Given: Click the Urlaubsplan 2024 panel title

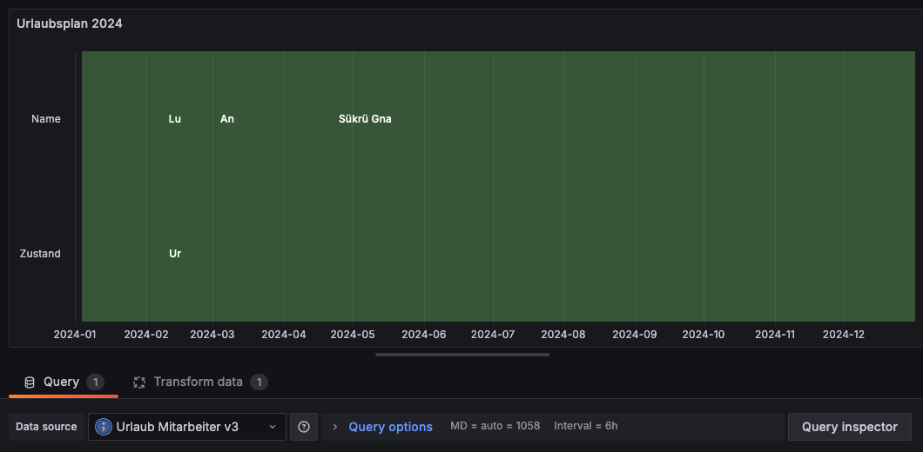Looking at the screenshot, I should click(70, 24).
